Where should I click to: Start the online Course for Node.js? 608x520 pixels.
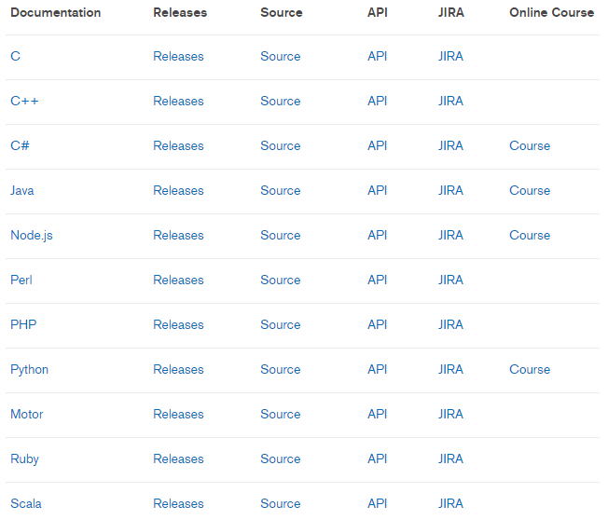point(530,235)
